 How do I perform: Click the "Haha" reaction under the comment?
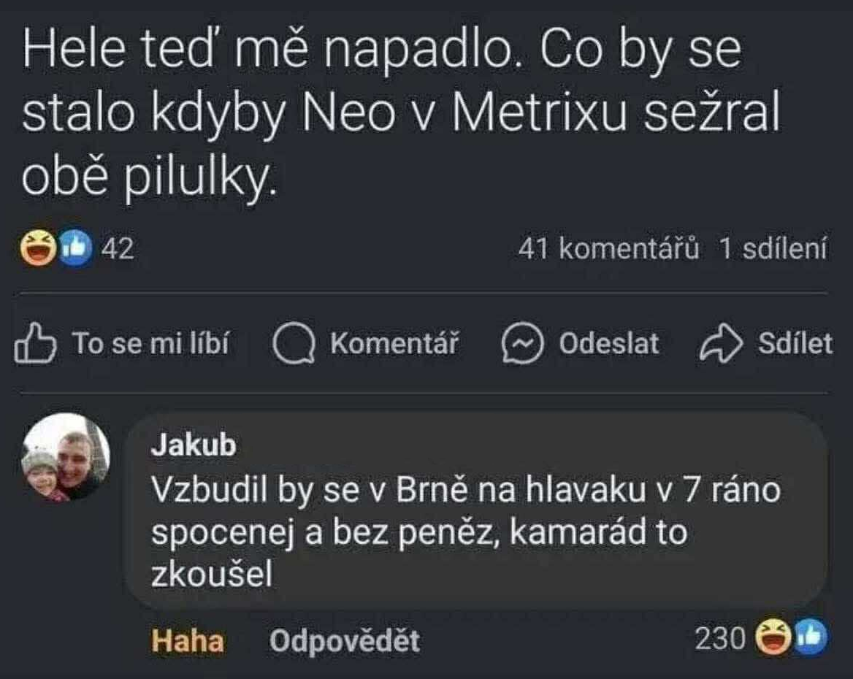point(188,641)
